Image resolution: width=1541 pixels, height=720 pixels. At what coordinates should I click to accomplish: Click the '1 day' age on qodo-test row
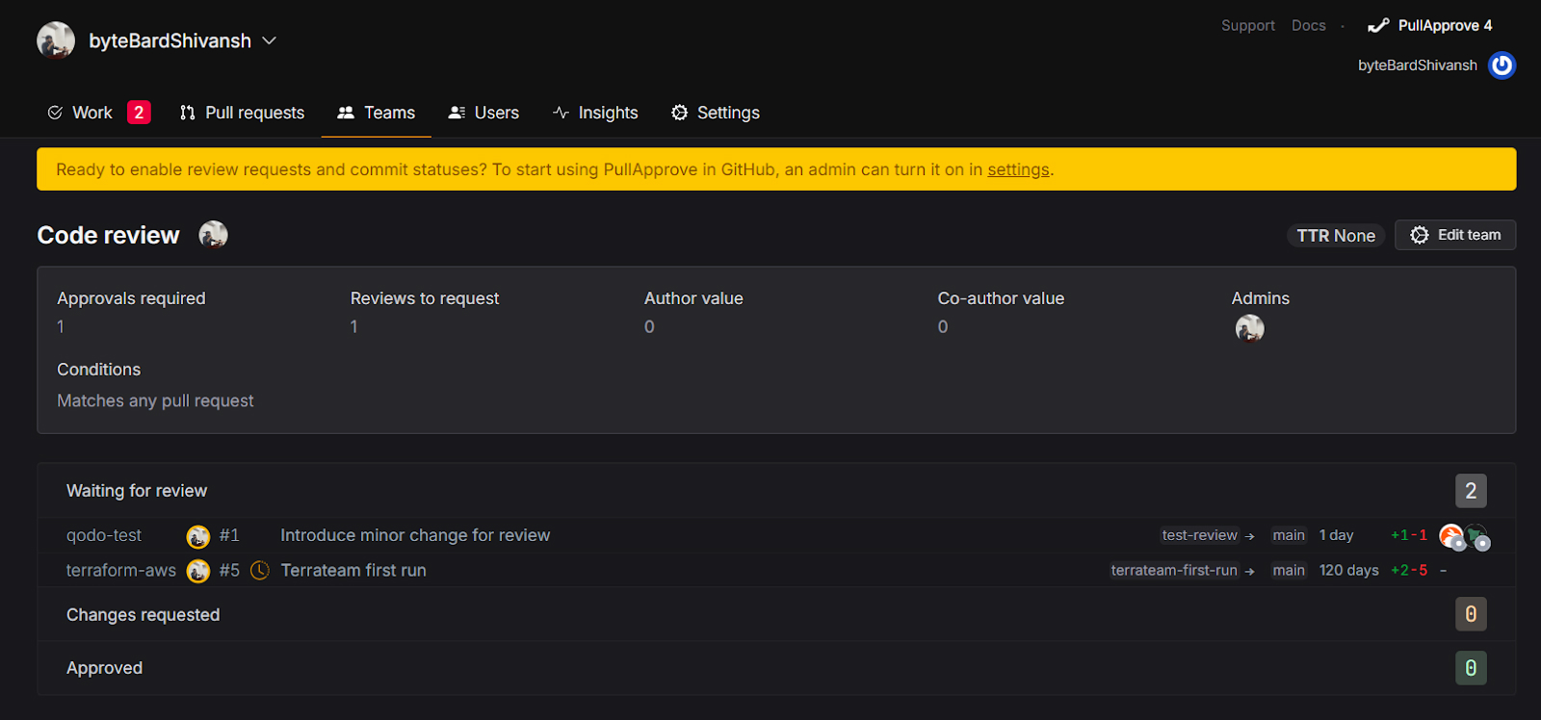(1336, 535)
